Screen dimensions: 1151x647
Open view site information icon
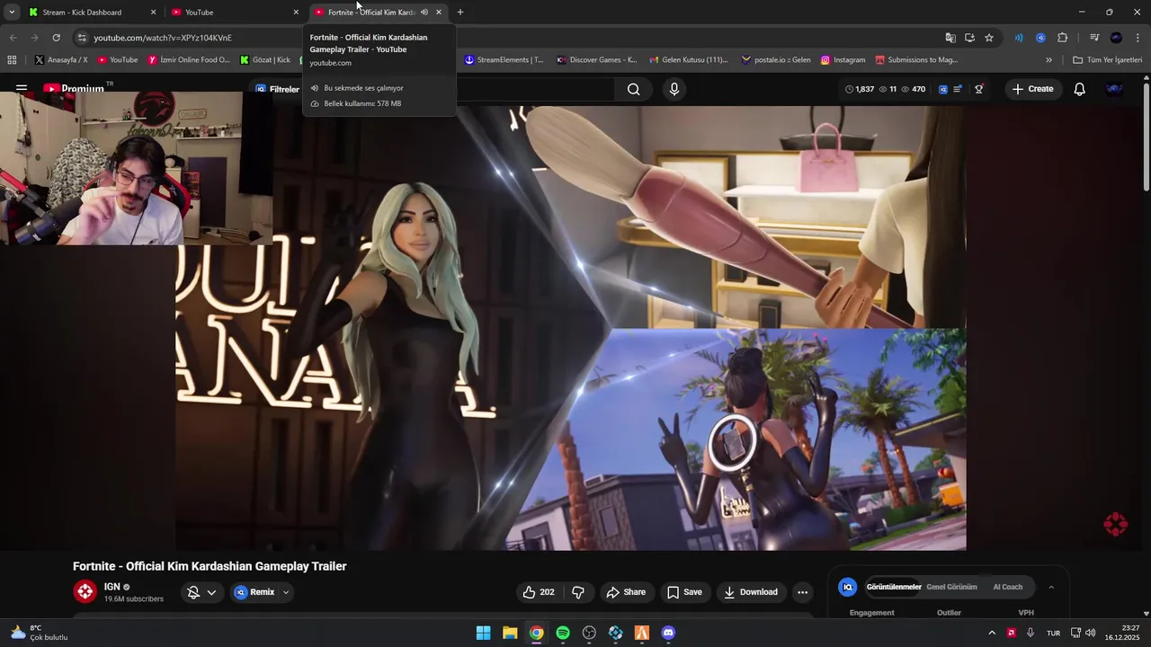(x=82, y=38)
